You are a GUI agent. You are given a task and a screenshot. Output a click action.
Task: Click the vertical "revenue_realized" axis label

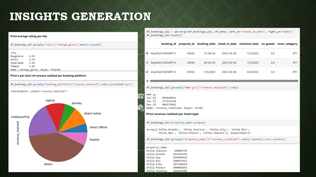[x=18, y=133]
